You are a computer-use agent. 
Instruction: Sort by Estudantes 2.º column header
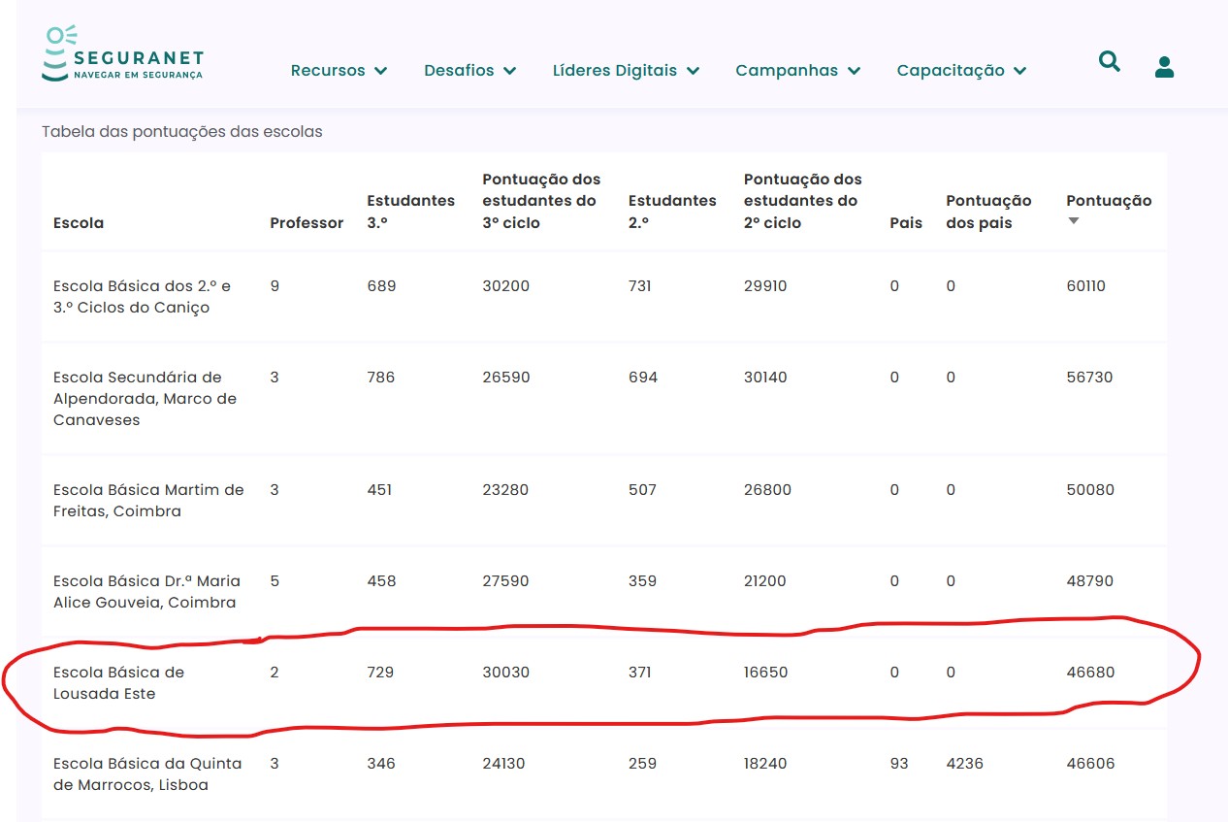point(672,212)
